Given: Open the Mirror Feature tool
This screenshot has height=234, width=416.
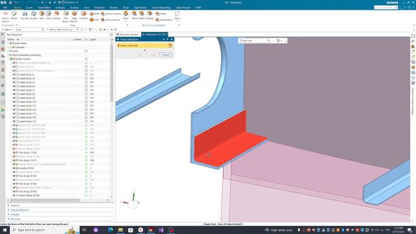Looking at the screenshot, I should pyautogui.click(x=110, y=19).
